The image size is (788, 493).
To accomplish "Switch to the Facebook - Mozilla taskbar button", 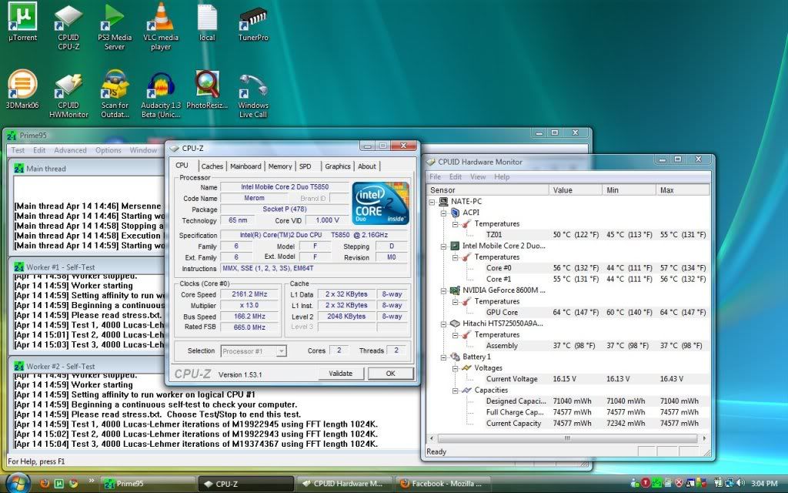I will pos(442,484).
